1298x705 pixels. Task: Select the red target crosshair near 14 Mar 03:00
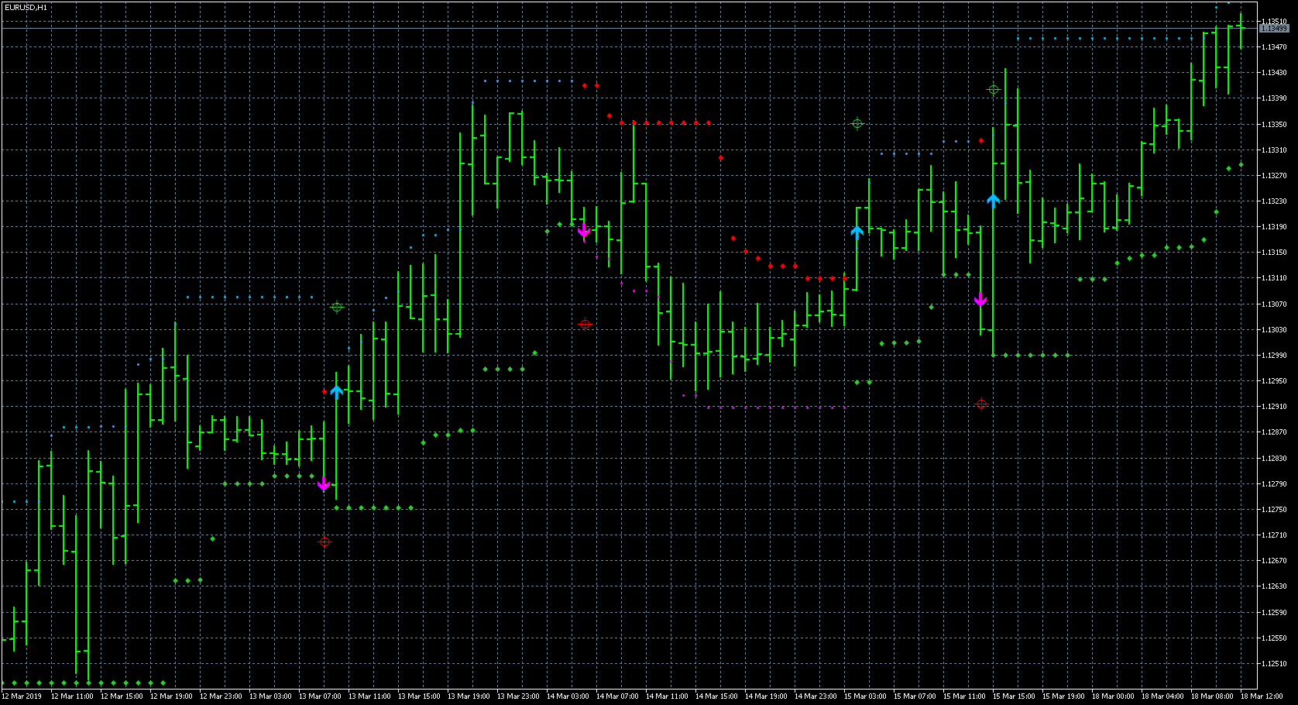[x=585, y=325]
